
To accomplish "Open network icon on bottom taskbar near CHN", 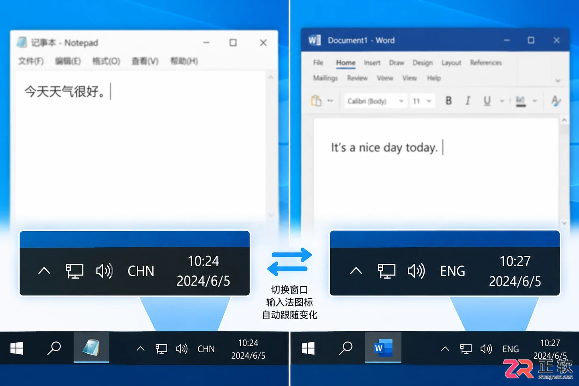I will click(x=161, y=349).
